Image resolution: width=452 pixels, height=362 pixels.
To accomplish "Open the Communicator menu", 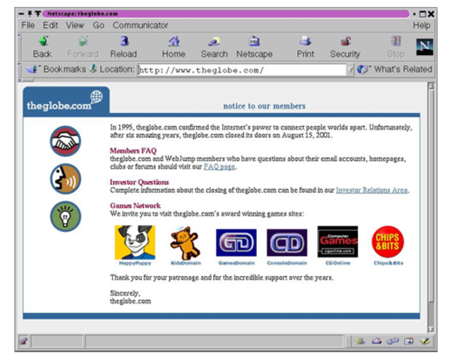I will point(140,26).
